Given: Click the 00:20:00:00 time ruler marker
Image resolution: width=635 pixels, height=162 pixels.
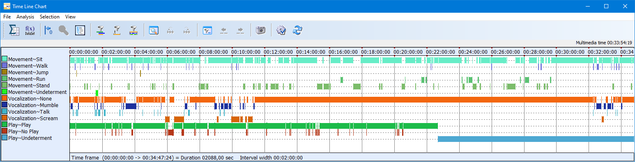Looking at the screenshot, I should 408,52.
